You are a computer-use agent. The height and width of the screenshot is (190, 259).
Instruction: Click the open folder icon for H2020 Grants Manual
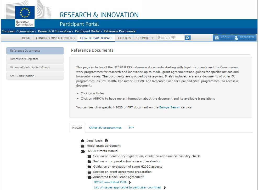click(x=83, y=151)
